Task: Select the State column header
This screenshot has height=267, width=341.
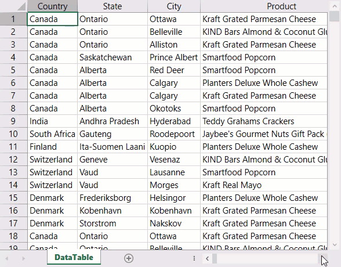Action: 113,6
